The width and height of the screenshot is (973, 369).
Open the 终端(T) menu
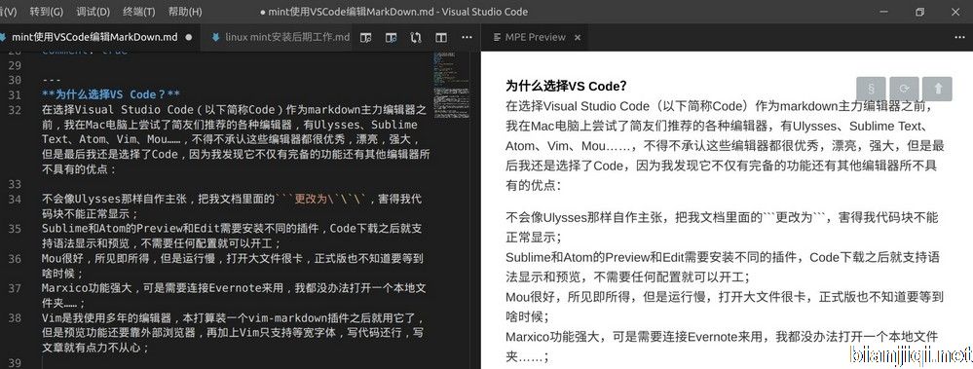click(139, 11)
